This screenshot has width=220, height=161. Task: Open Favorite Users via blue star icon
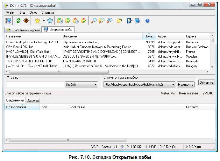50,21
